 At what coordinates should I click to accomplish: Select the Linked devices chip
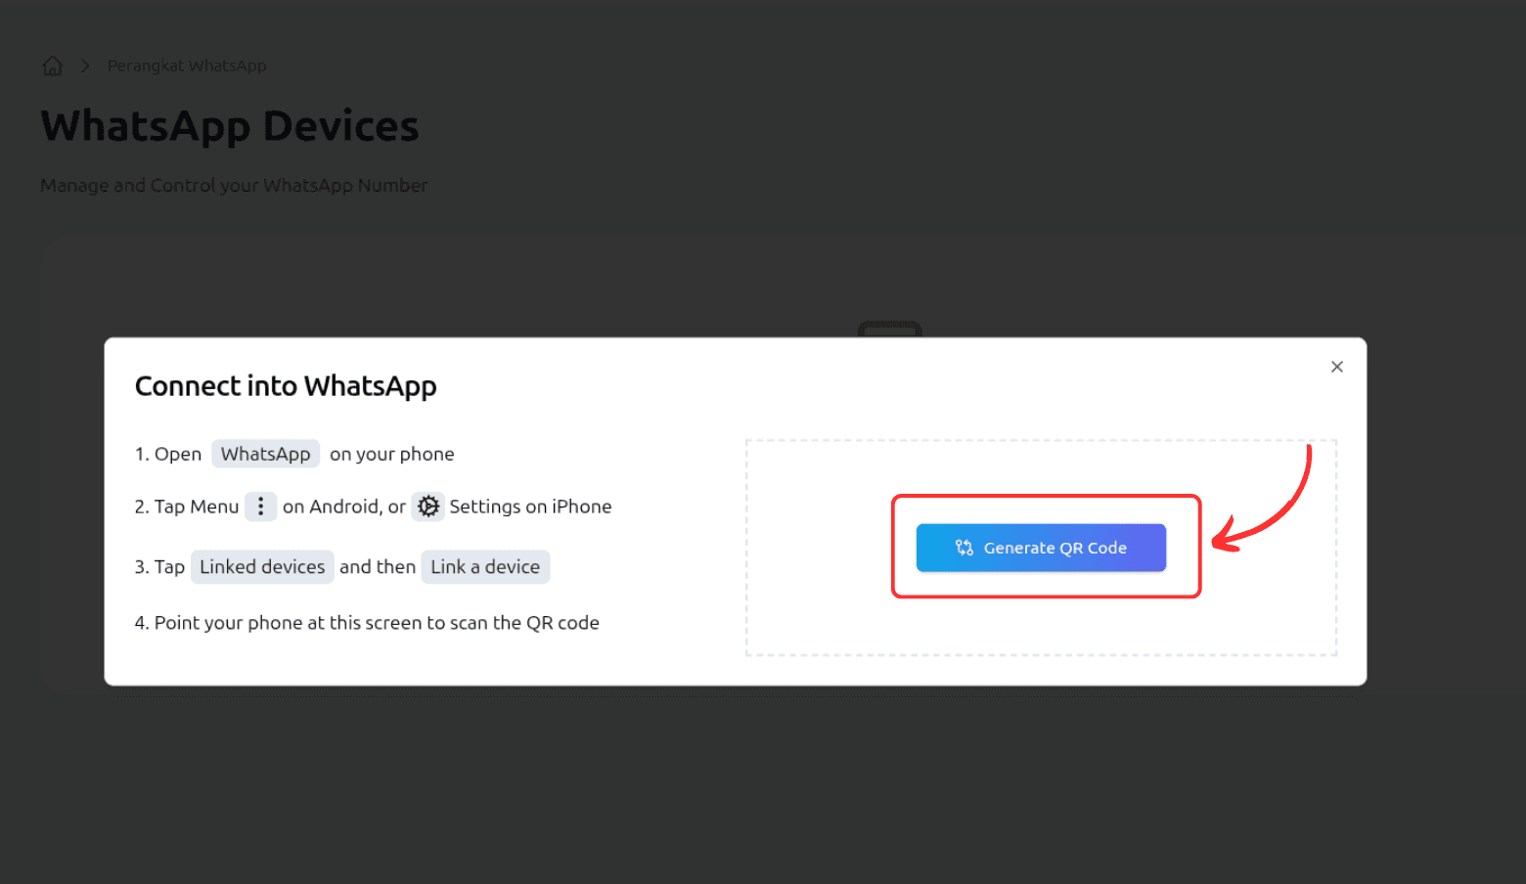pyautogui.click(x=262, y=567)
